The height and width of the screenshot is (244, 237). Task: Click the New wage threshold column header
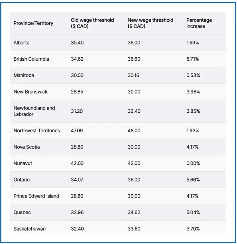(150, 23)
